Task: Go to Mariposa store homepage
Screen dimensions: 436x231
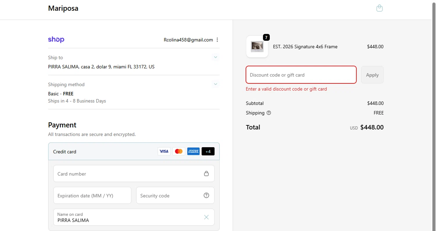Action: click(x=63, y=8)
